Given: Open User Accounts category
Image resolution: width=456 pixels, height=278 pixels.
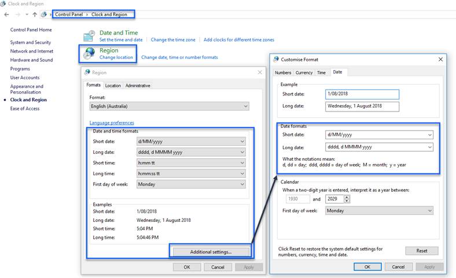Looking at the screenshot, I should pos(25,77).
